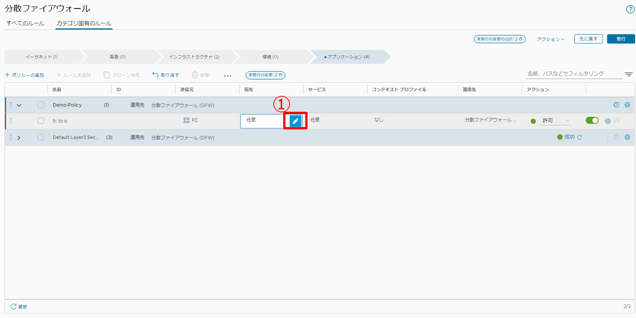This screenshot has width=636, height=318.
Task: Open the filter lines icon beside search
Action: [x=629, y=74]
